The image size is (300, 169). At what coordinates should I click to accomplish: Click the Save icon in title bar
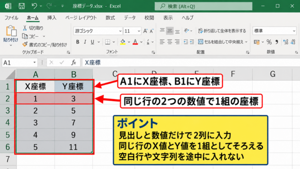click(22, 6)
